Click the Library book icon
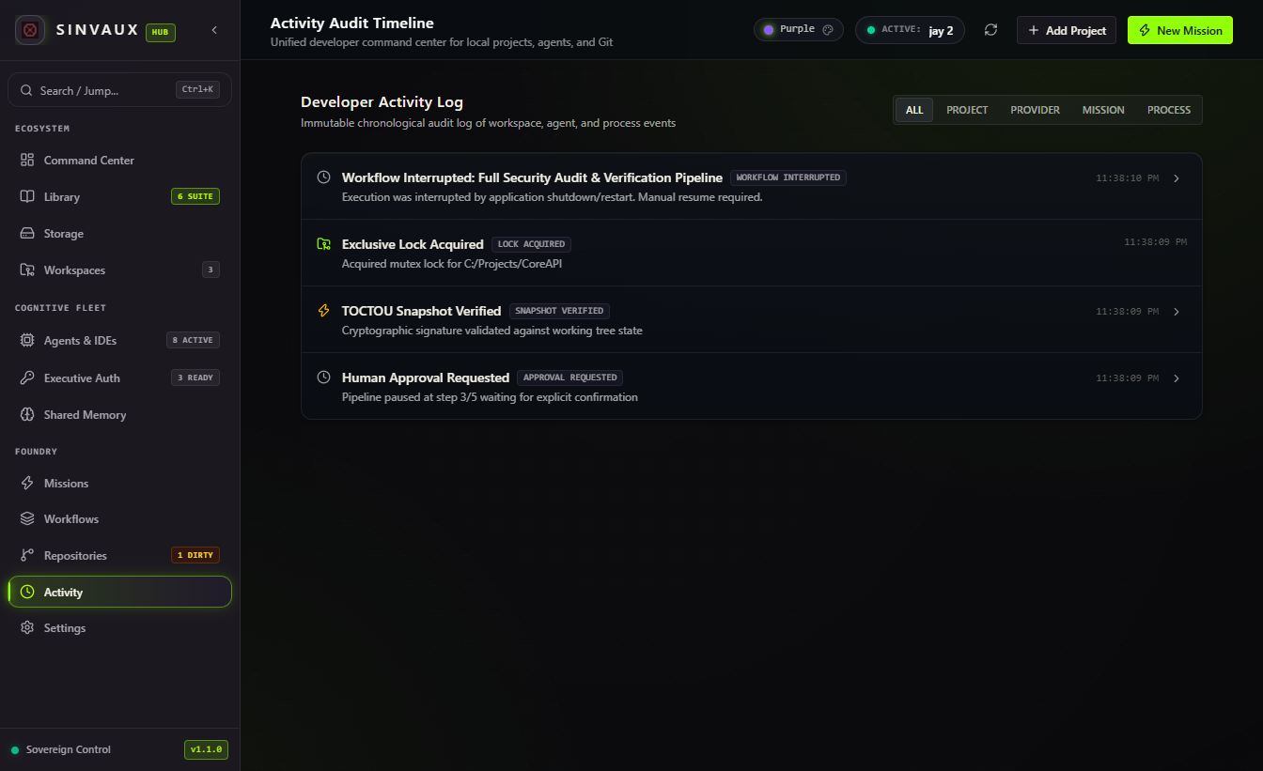 tap(27, 197)
